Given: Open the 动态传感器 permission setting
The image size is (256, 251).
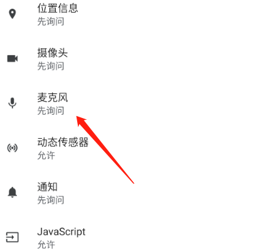Looking at the screenshot, I should [128, 148].
